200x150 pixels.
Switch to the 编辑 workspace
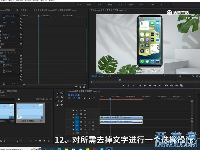[99, 5]
